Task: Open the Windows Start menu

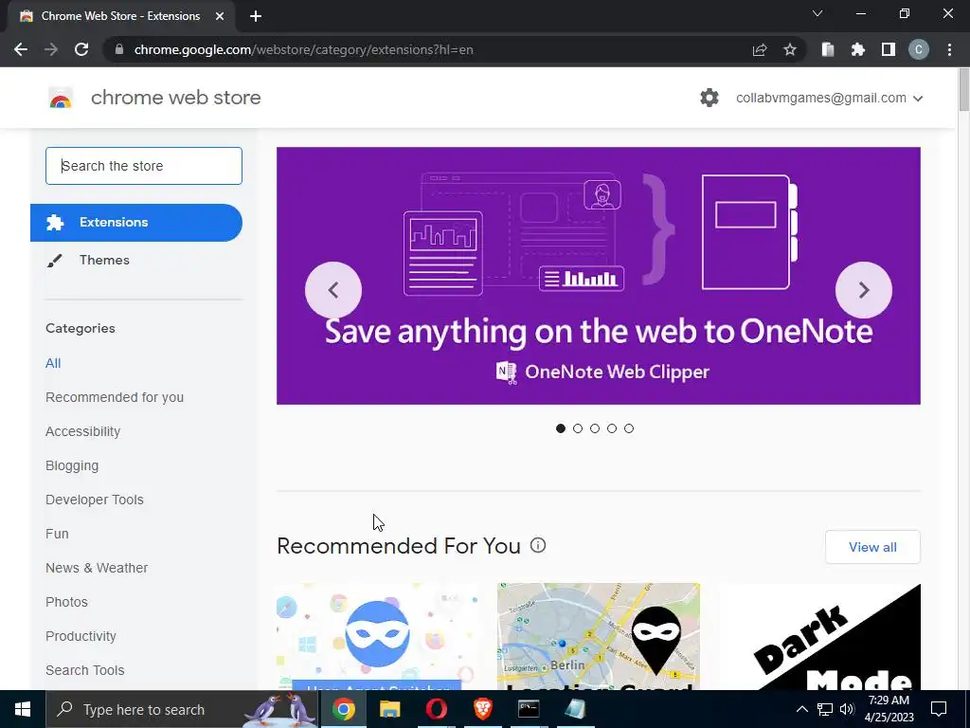Action: point(23,709)
